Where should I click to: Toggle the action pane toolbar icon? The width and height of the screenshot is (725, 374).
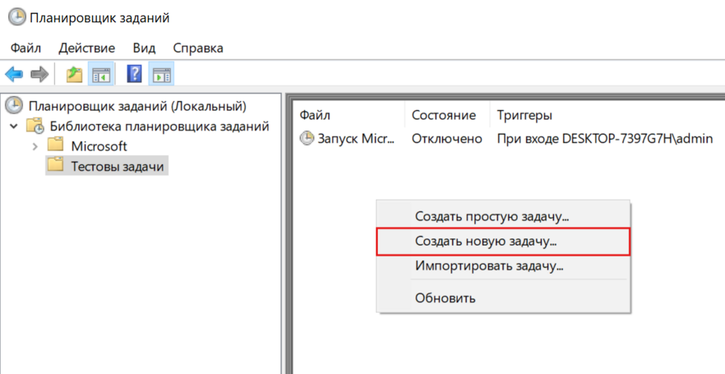[161, 74]
